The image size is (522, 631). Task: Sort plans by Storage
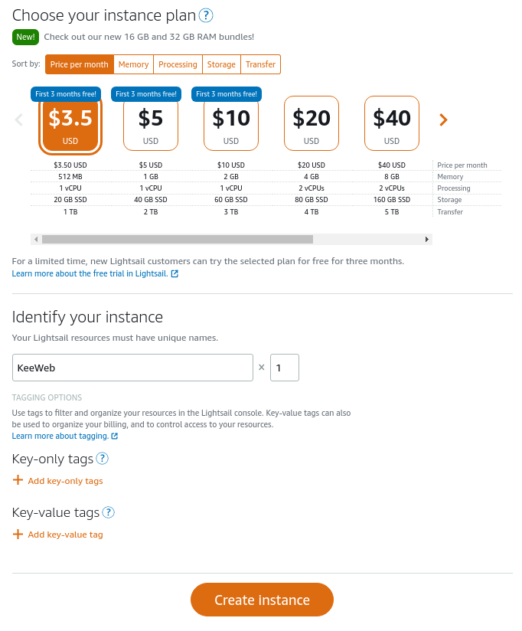(222, 64)
